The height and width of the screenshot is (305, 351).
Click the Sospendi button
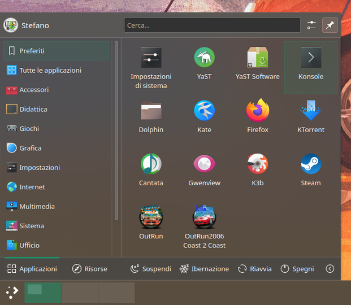point(151,269)
